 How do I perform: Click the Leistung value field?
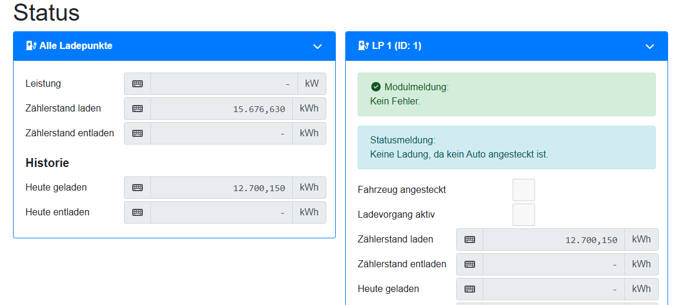coord(224,84)
